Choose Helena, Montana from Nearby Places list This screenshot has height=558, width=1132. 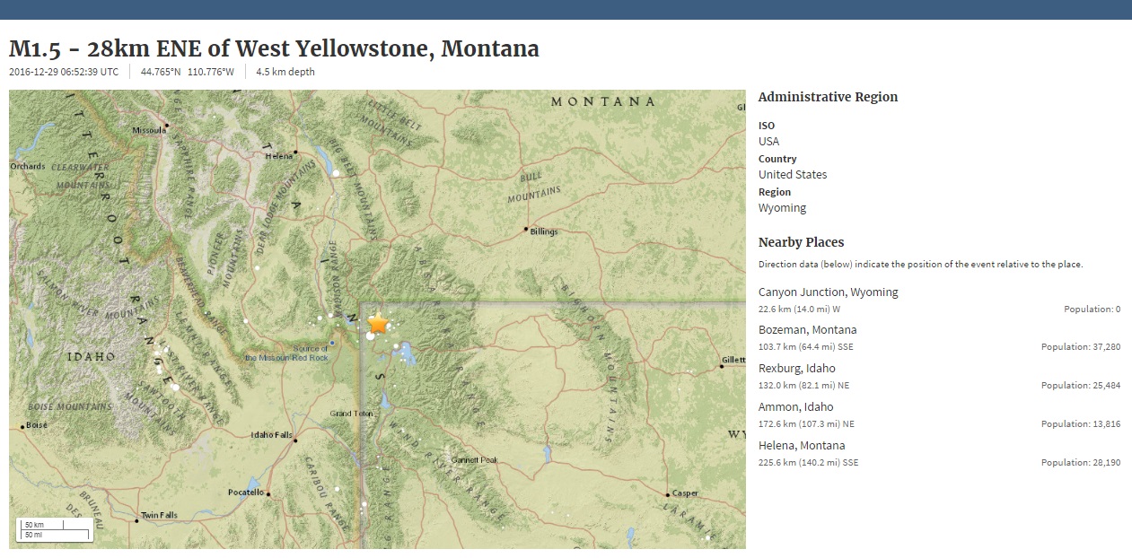801,445
